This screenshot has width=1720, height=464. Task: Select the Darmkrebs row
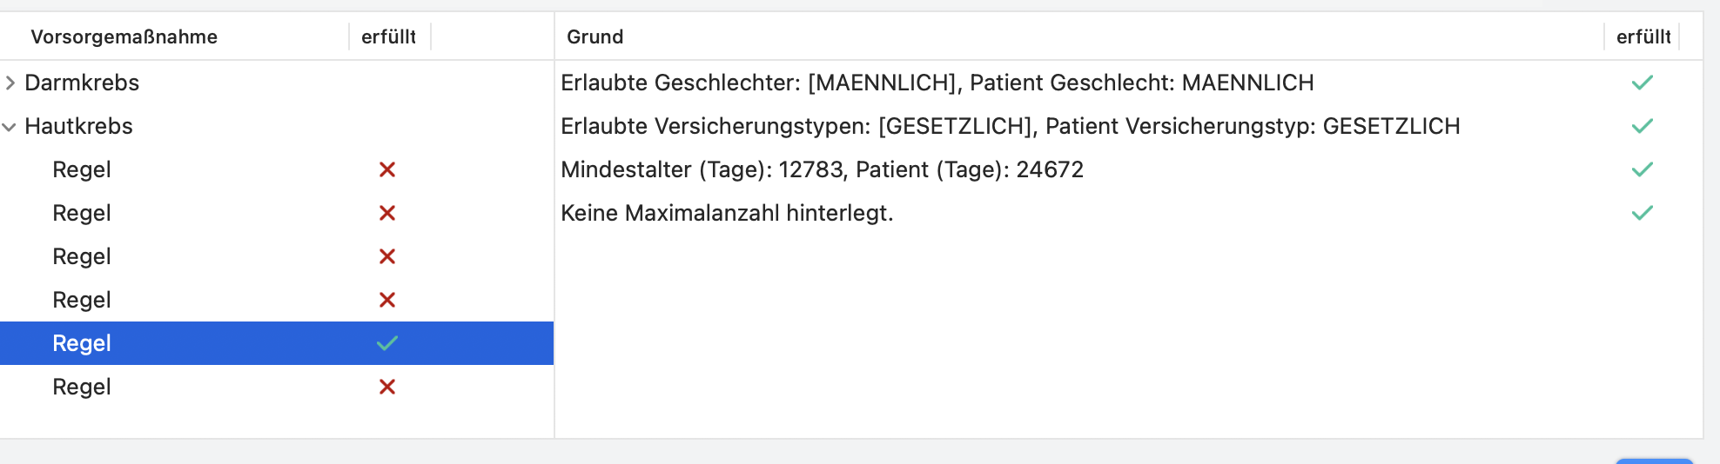tap(277, 83)
